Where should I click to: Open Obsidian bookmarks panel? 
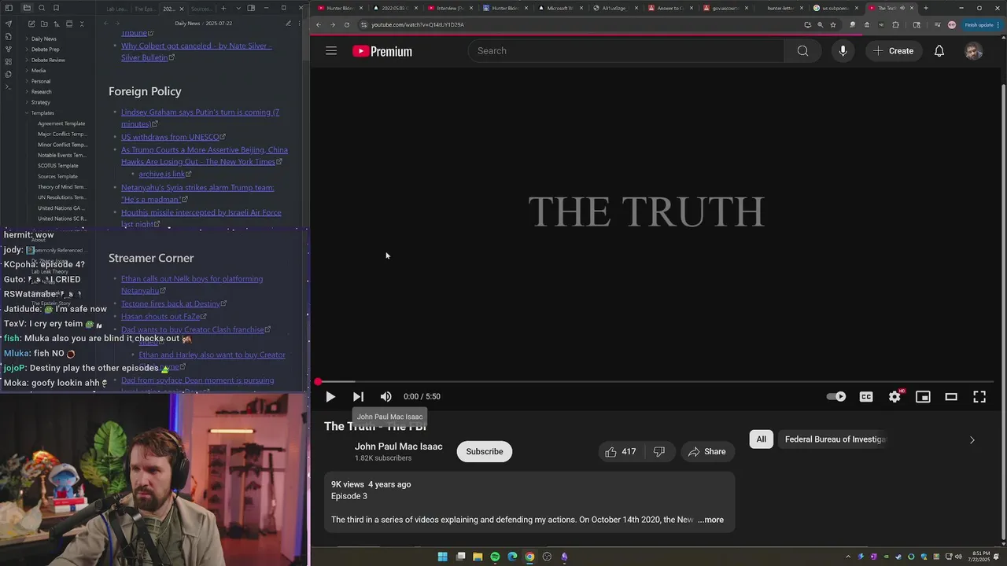point(57,8)
